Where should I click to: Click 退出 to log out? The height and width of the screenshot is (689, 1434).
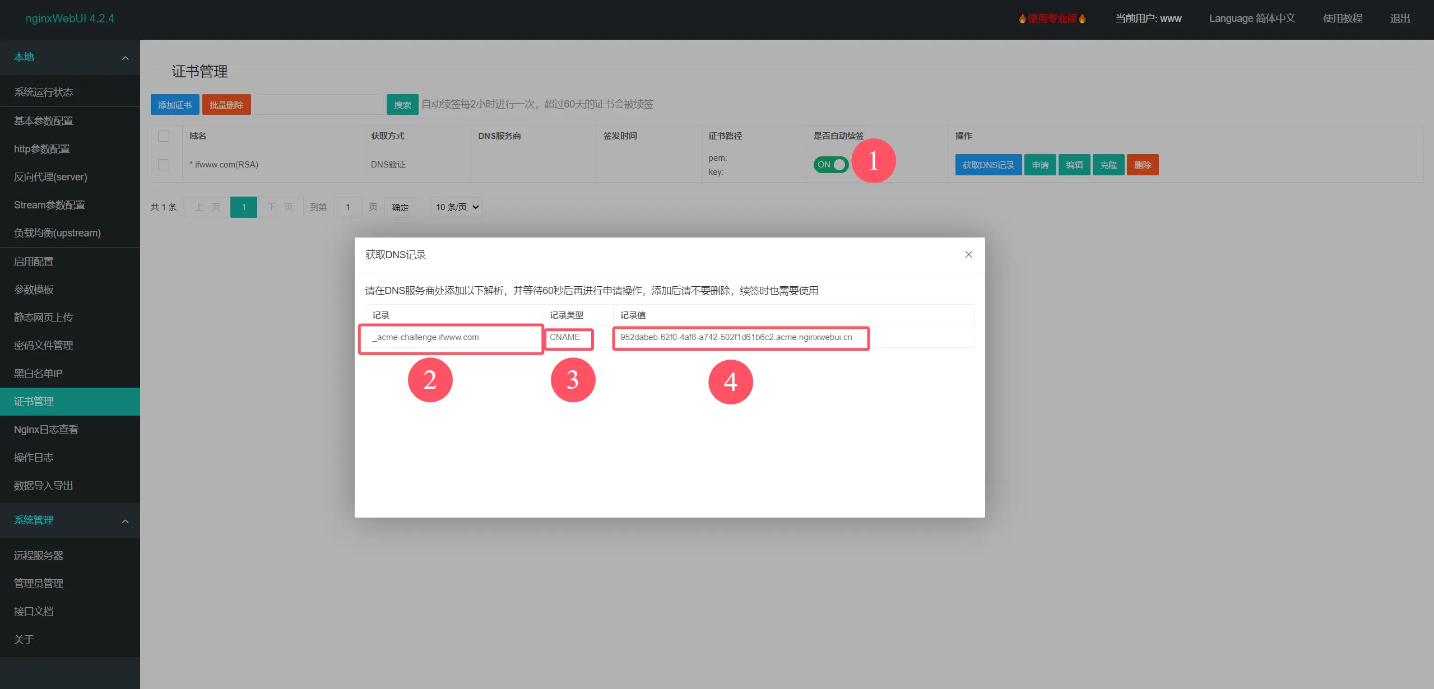[1399, 18]
